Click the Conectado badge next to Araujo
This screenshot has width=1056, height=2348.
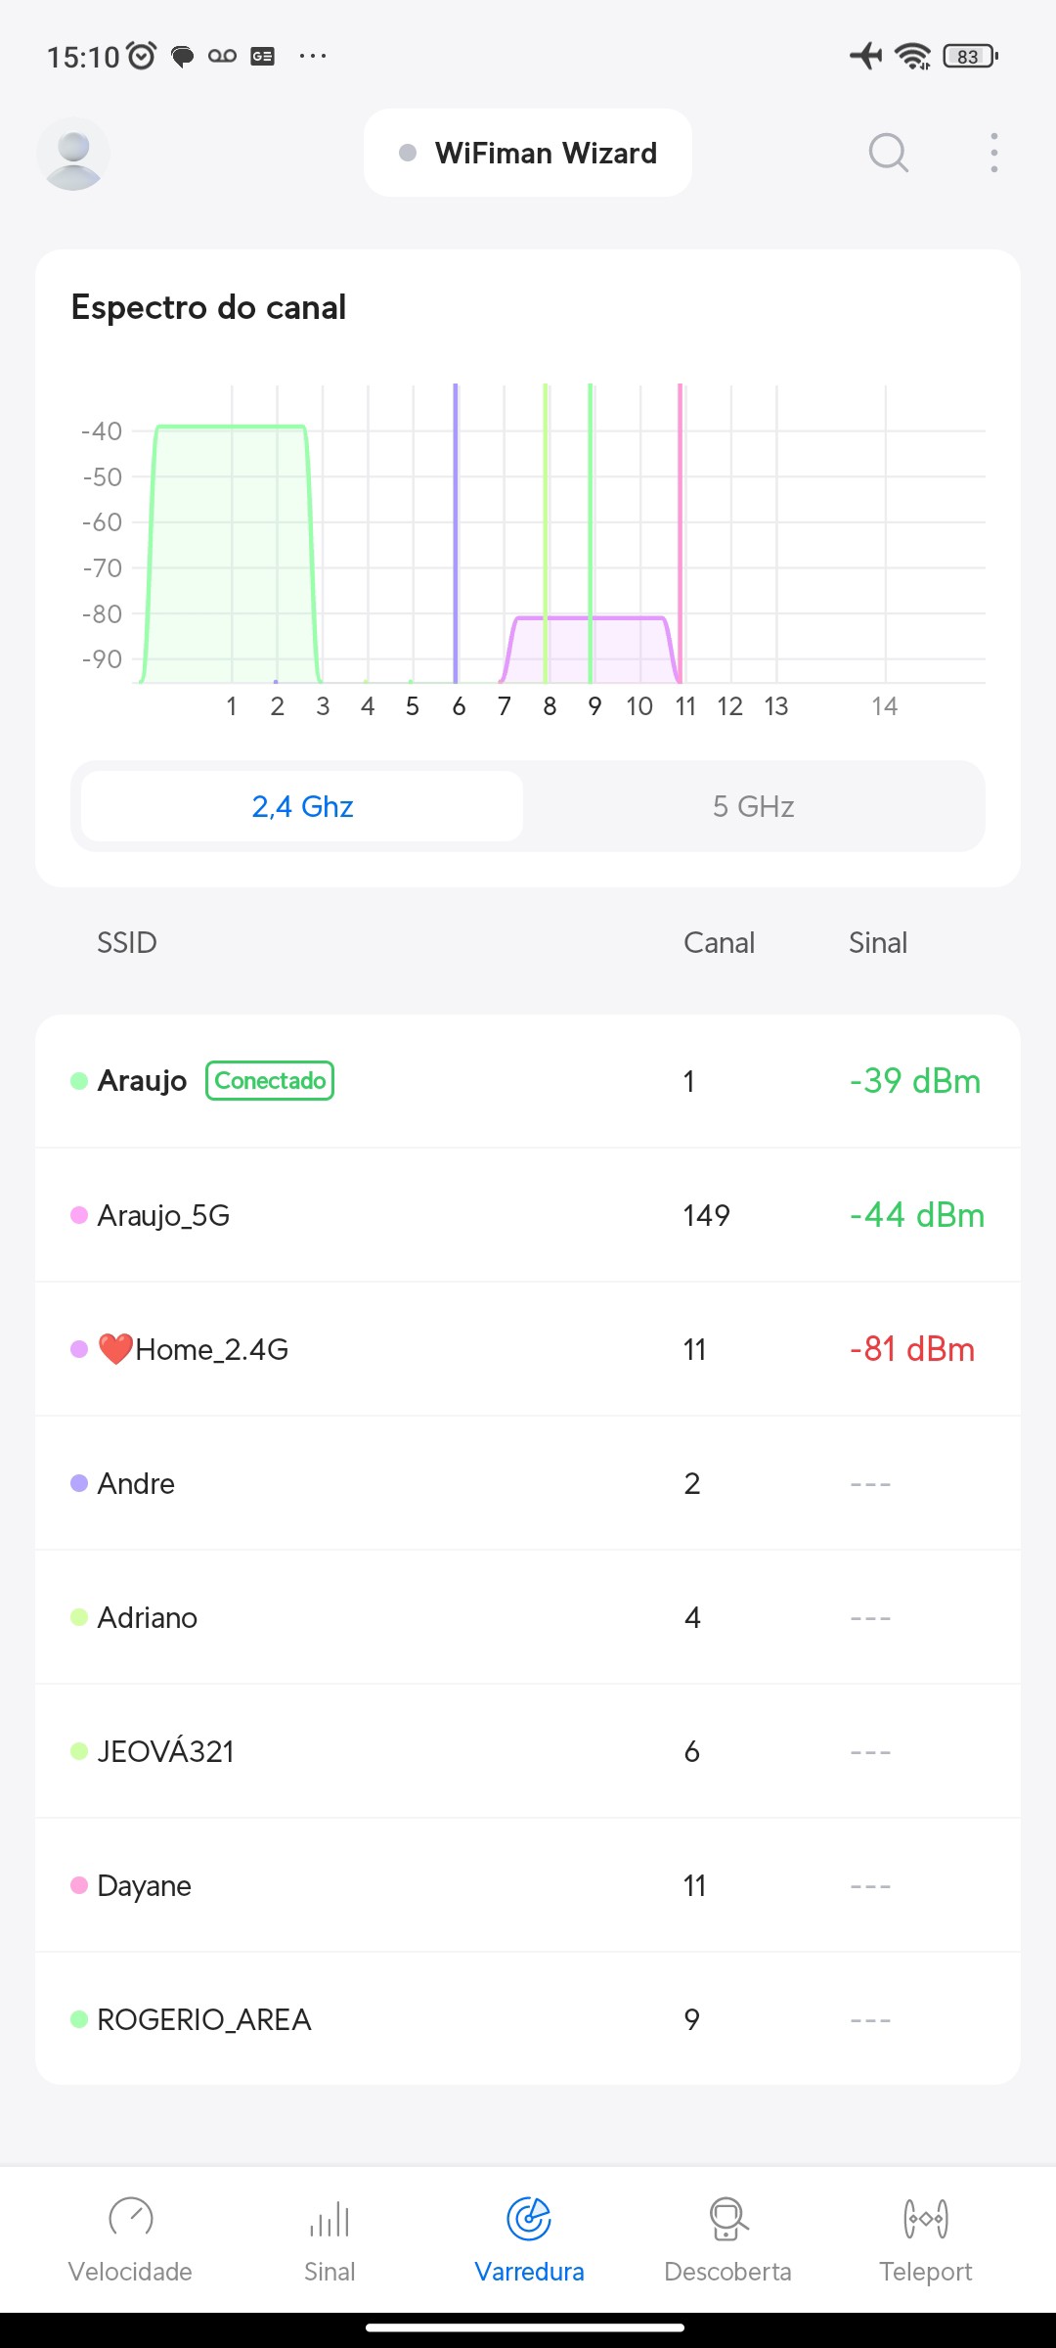coord(270,1081)
